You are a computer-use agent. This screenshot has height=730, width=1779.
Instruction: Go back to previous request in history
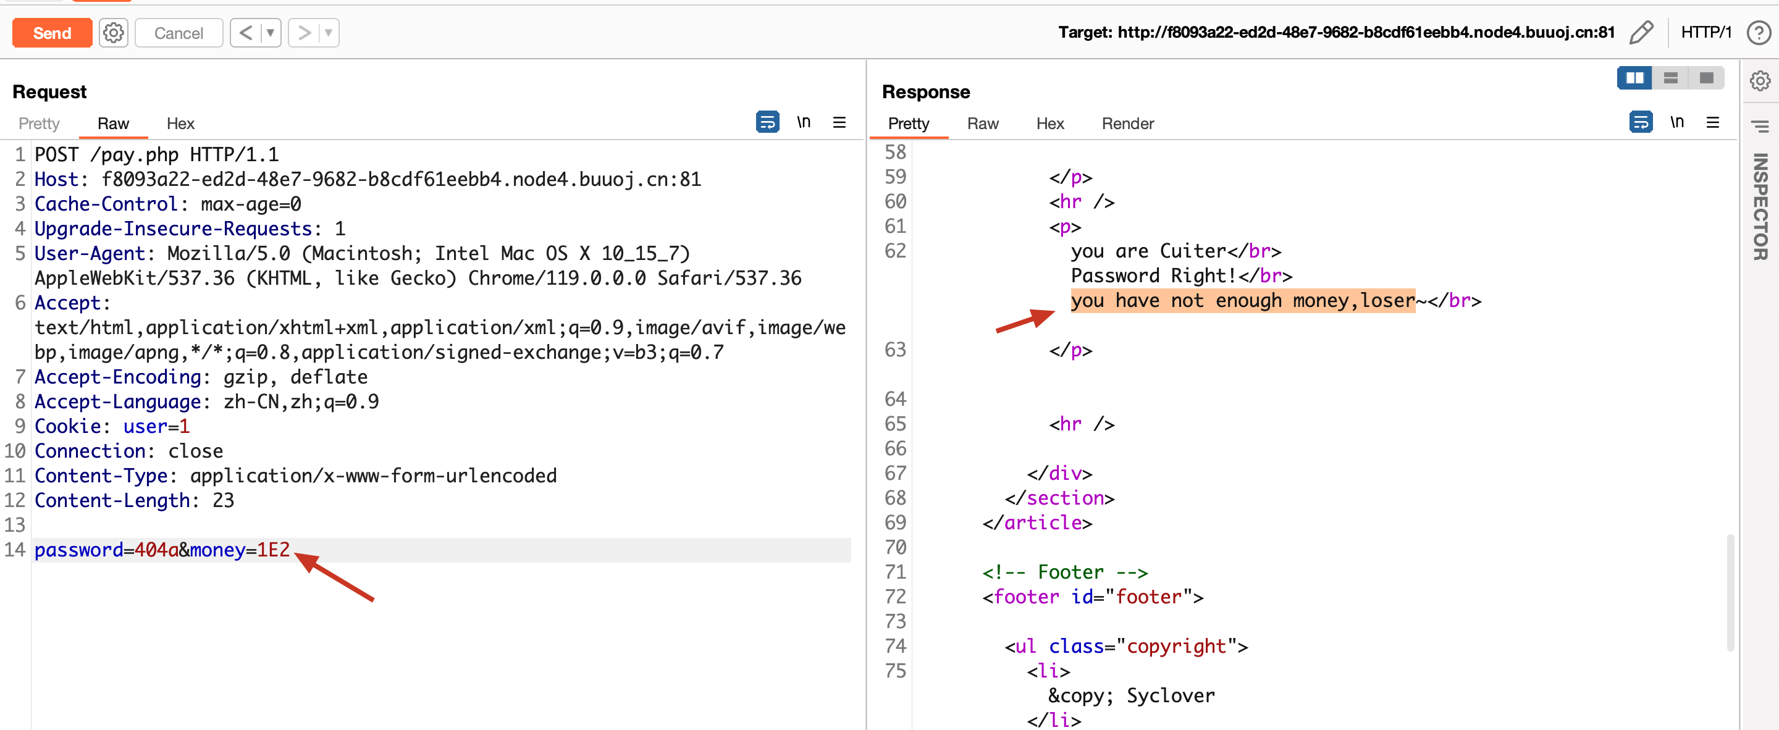point(246,33)
